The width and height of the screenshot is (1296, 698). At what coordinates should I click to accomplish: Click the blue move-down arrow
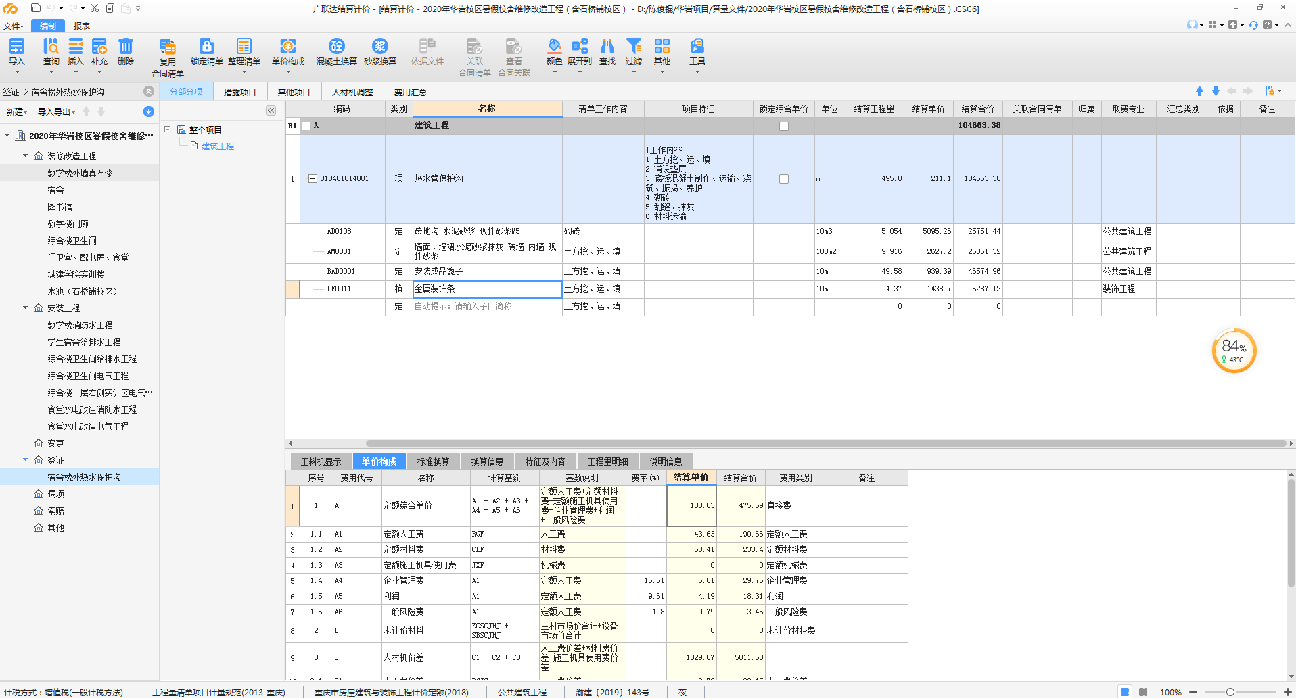click(1216, 91)
